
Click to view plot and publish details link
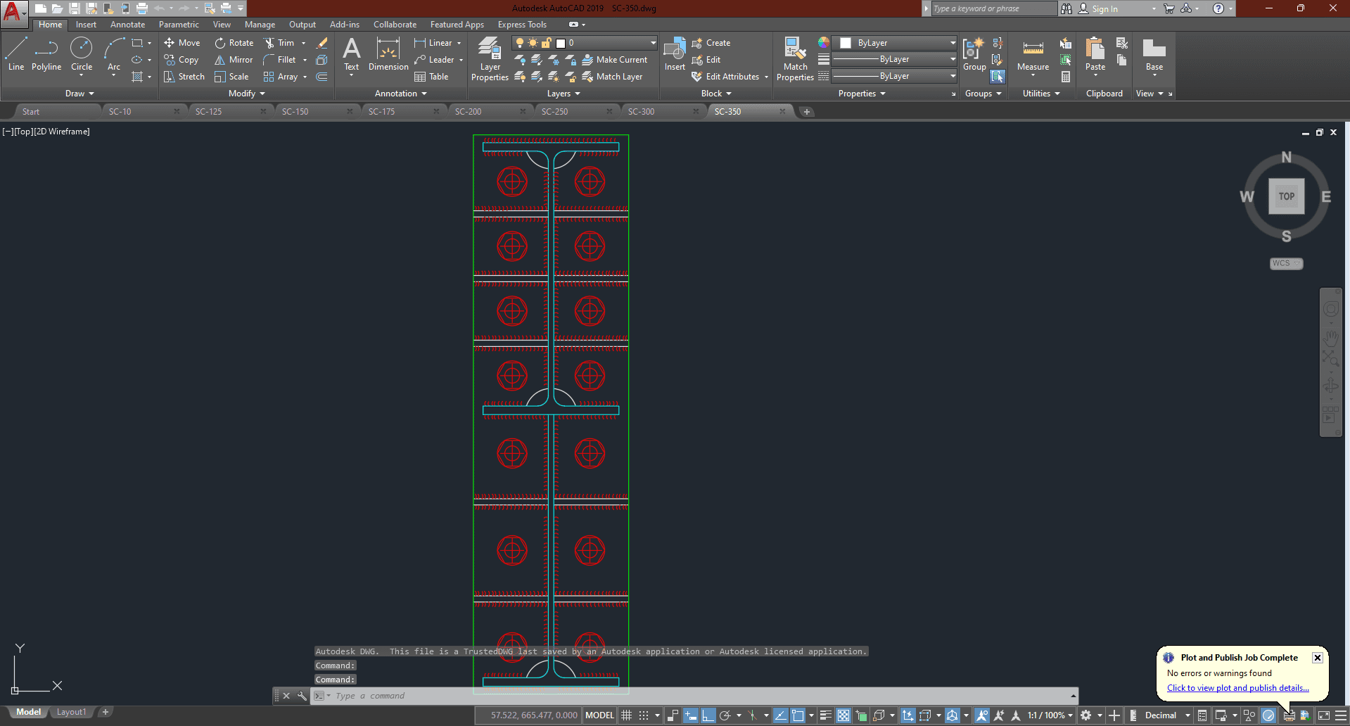click(x=1237, y=688)
